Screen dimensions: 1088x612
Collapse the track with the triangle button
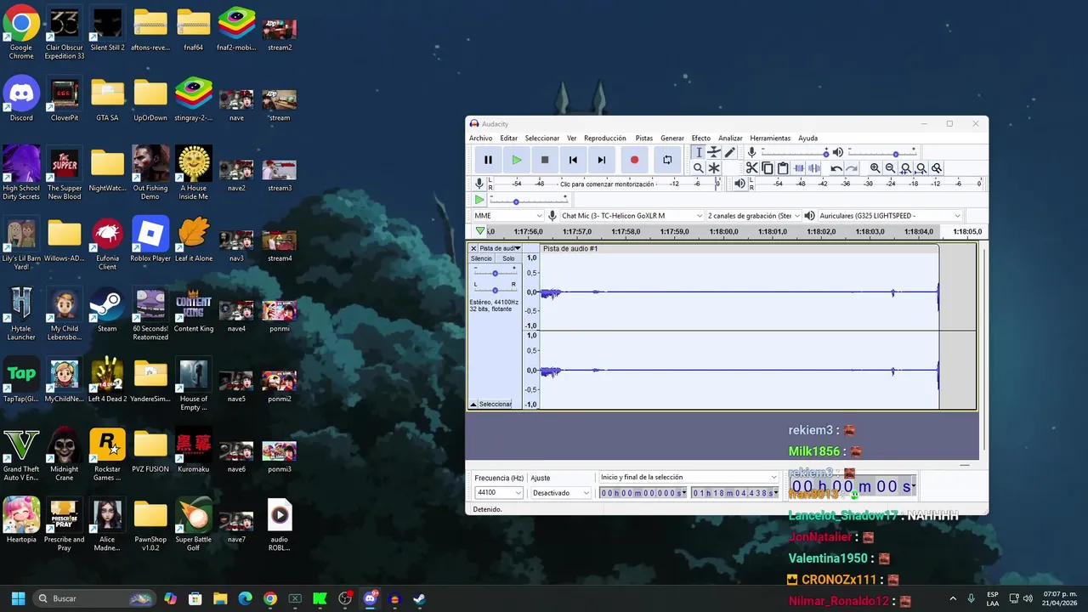tap(473, 405)
